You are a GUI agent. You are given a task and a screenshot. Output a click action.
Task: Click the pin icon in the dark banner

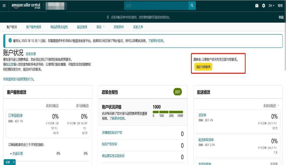point(107,17)
